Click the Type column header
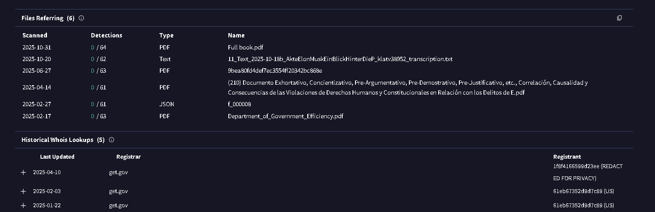This screenshot has height=212, width=655. (166, 35)
